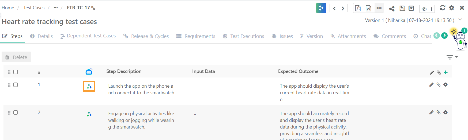Click the Delete button
Viewport: 468px width, 140px height.
tap(16, 57)
